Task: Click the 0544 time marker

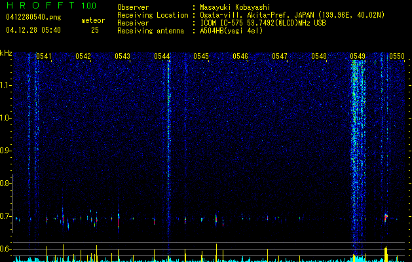Action: coord(162,56)
